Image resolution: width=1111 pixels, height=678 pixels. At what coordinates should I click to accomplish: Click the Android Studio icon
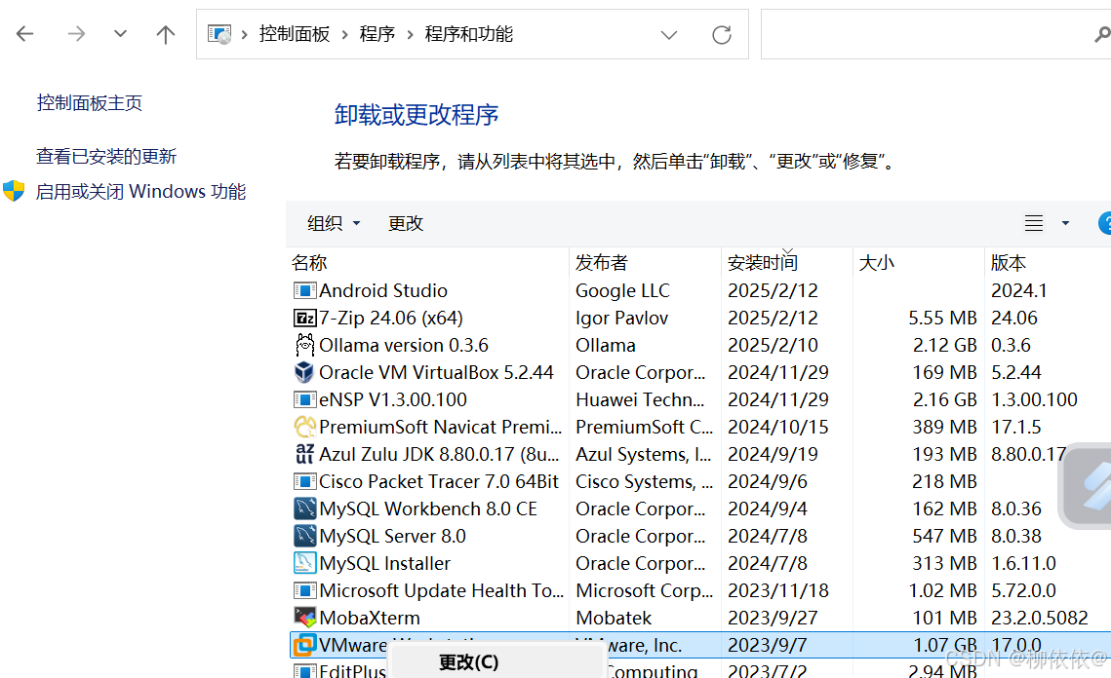pyautogui.click(x=304, y=291)
